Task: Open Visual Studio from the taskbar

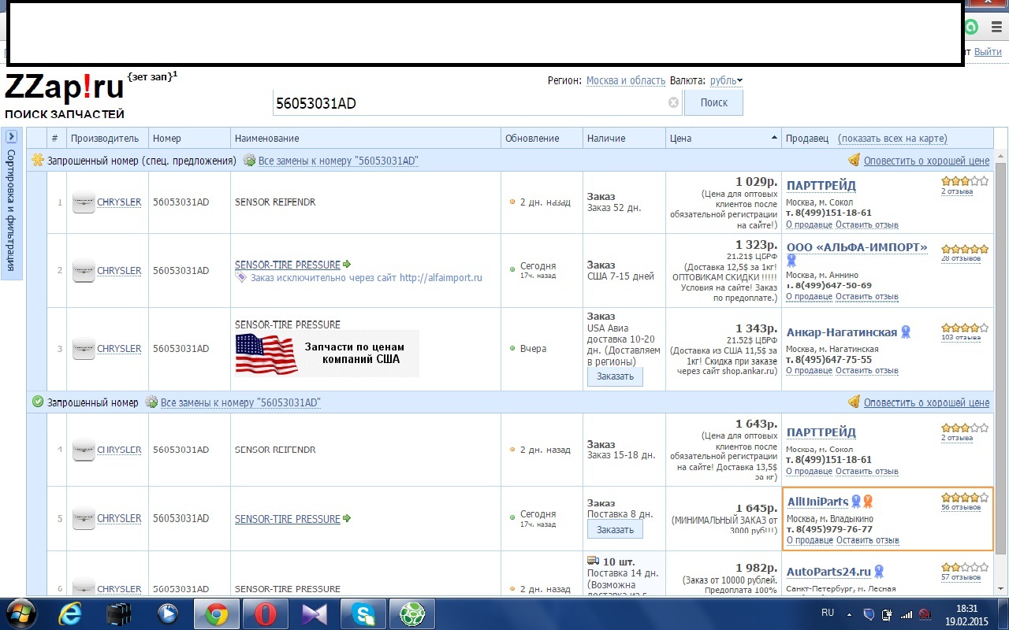Action: pos(315,613)
